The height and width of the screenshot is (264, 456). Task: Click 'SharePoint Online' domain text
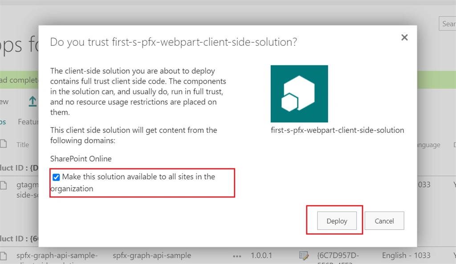click(81, 159)
